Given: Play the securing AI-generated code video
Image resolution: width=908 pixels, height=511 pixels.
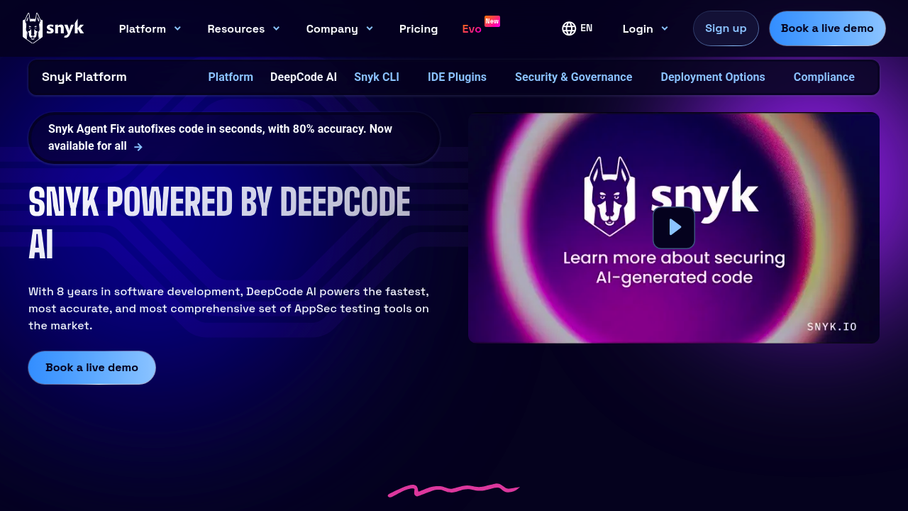Looking at the screenshot, I should point(673,228).
